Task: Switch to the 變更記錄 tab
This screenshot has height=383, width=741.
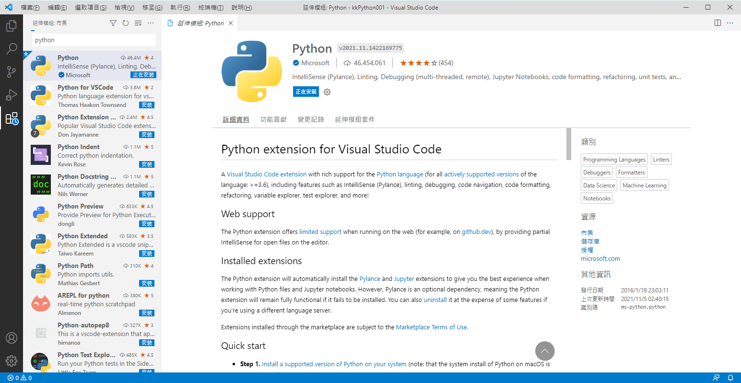Action: point(310,119)
